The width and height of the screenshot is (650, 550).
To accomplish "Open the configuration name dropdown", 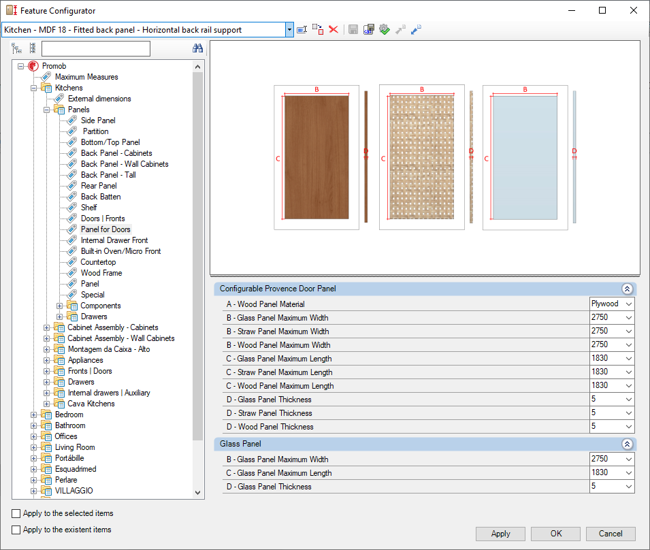I will point(289,30).
